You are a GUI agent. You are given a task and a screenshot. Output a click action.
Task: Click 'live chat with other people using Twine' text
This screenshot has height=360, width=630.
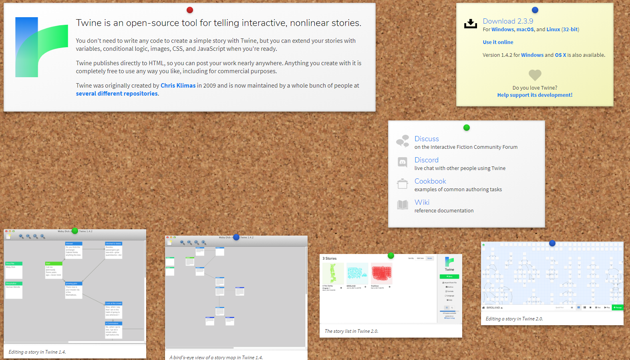[x=460, y=168]
